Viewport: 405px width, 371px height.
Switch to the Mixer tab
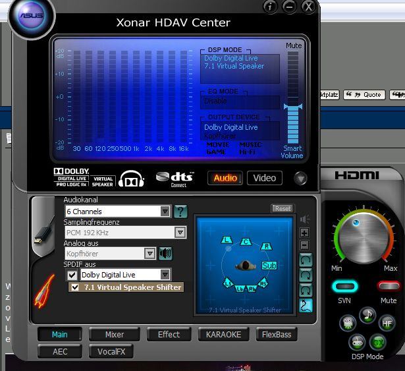point(115,335)
